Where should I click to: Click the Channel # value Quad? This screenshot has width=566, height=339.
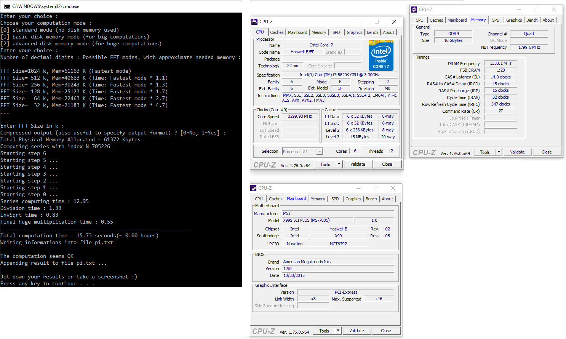pyautogui.click(x=529, y=34)
